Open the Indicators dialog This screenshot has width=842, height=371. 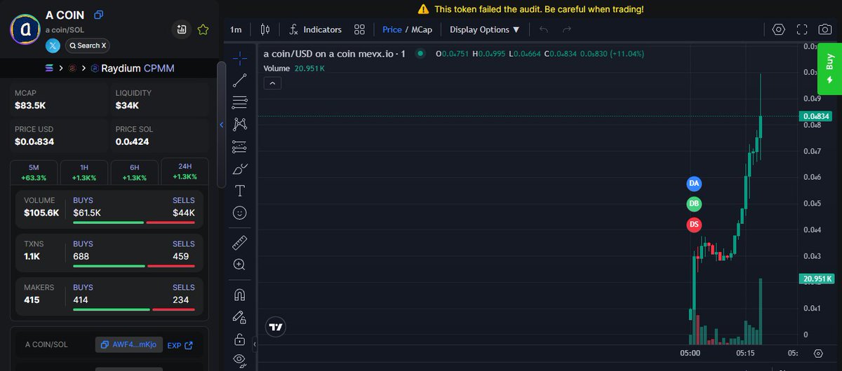point(315,29)
